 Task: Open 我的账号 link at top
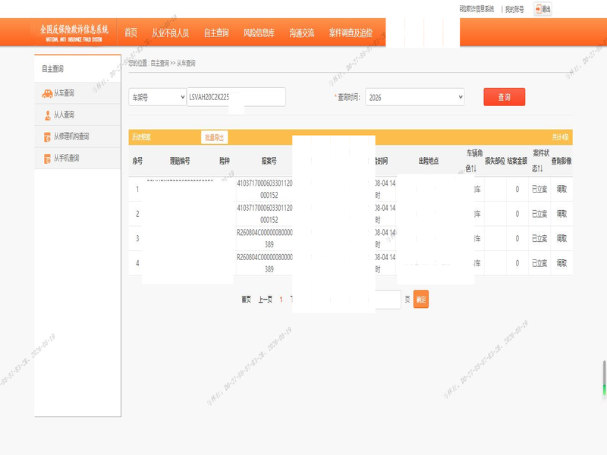tap(514, 9)
